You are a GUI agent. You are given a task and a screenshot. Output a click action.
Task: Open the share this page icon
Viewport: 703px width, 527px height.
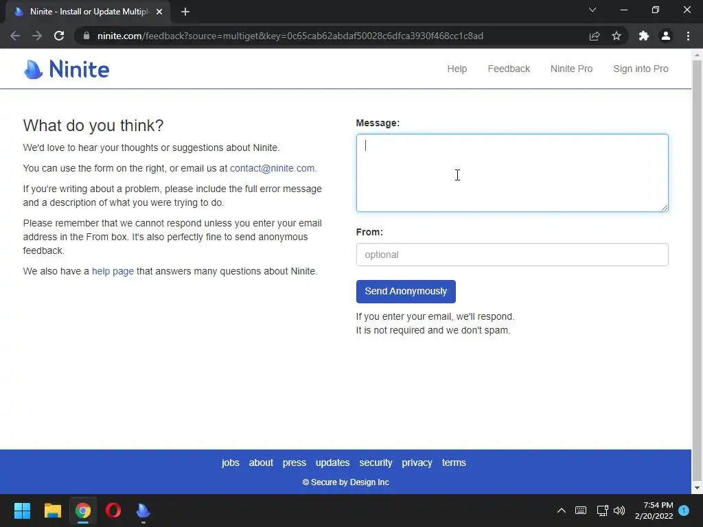[595, 36]
